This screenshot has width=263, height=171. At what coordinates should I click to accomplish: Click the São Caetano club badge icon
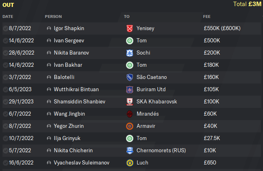pyautogui.click(x=130, y=77)
